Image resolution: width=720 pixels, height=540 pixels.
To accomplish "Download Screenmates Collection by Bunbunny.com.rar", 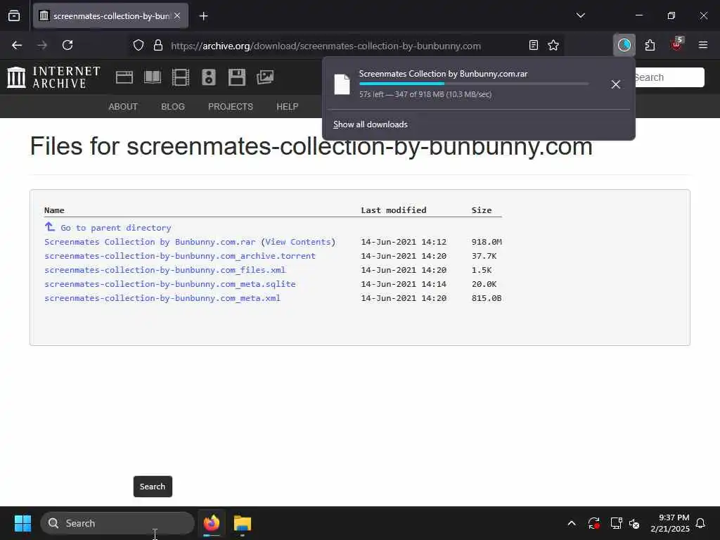I will coord(150,242).
